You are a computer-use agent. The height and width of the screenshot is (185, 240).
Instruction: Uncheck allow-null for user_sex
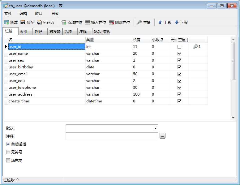(179, 60)
